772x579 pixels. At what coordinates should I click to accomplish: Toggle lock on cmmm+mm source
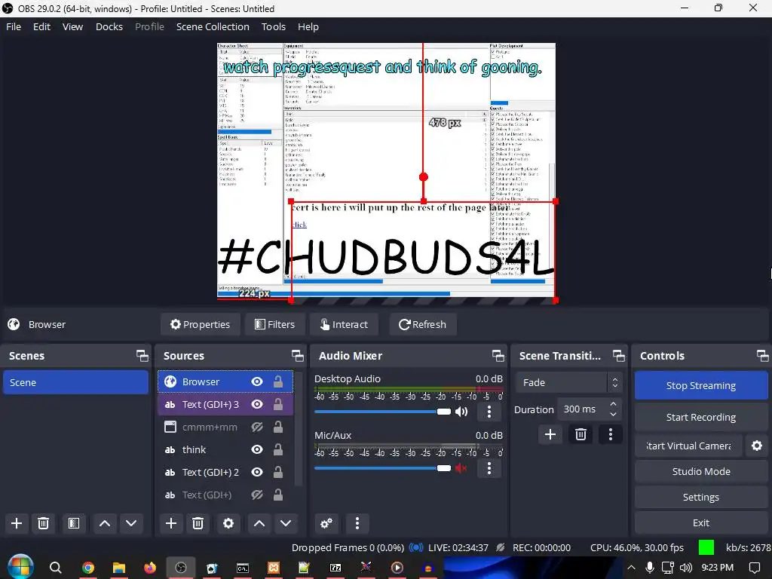point(278,427)
